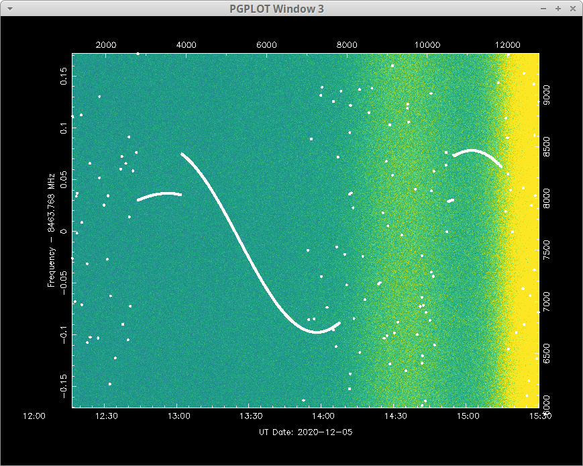
Task: Click the top axis label 4000
Action: [187, 45]
